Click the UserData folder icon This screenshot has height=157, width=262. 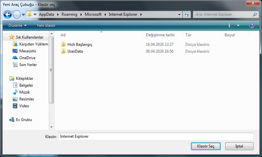click(x=63, y=51)
